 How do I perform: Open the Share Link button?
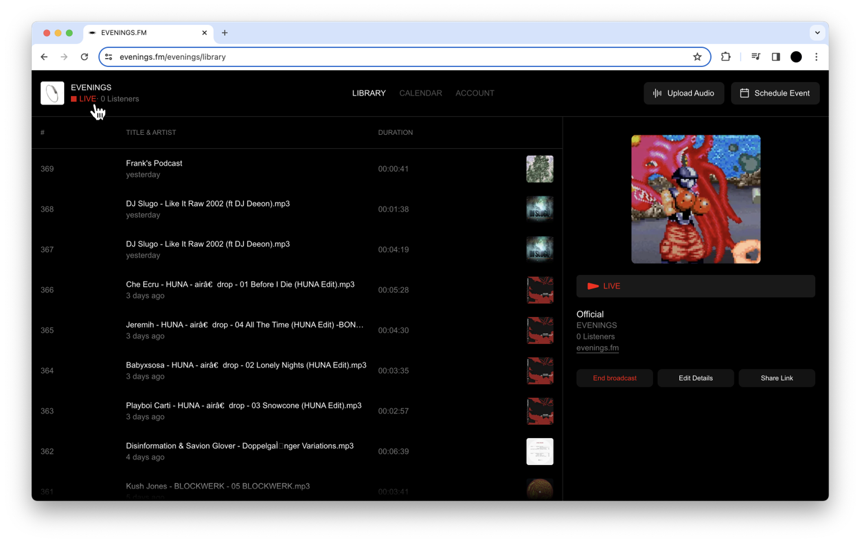pos(776,378)
